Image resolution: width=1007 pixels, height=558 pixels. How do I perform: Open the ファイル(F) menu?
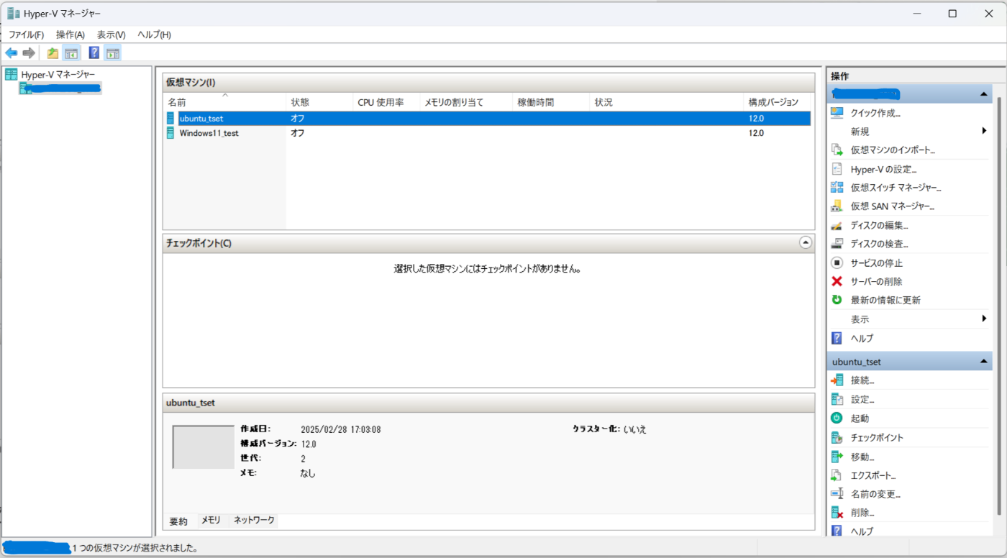26,35
